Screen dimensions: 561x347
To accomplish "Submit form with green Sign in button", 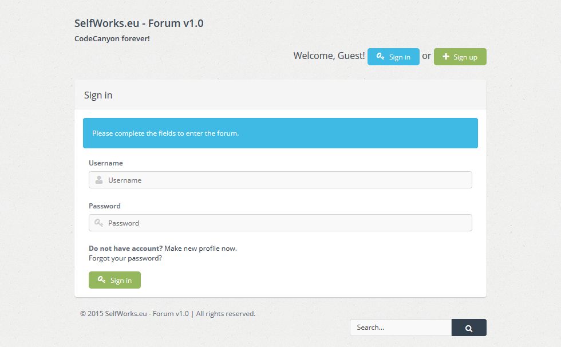I will pyautogui.click(x=114, y=280).
